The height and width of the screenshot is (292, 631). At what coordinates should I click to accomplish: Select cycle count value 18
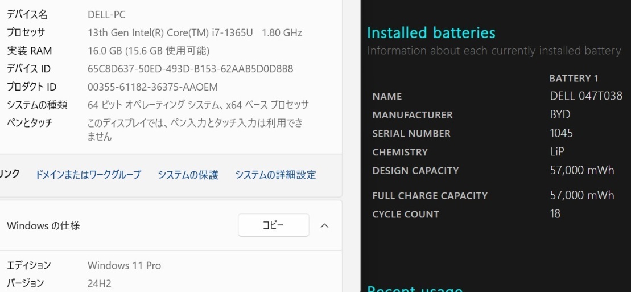tap(555, 213)
